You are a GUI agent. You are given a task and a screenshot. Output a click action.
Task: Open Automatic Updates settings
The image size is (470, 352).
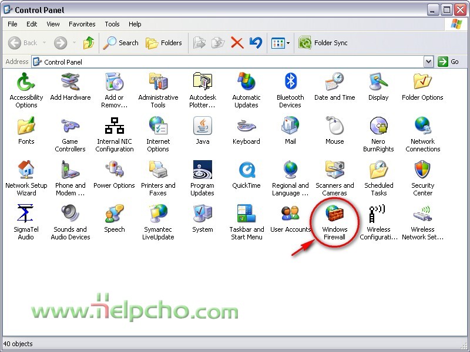246,90
